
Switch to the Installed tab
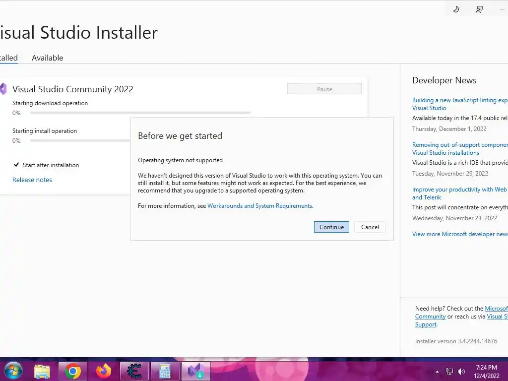pos(9,58)
